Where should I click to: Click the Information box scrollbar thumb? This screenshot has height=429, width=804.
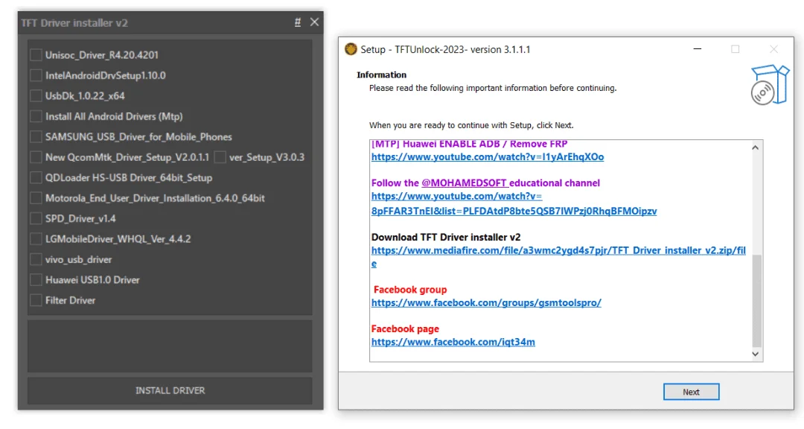coord(756,301)
